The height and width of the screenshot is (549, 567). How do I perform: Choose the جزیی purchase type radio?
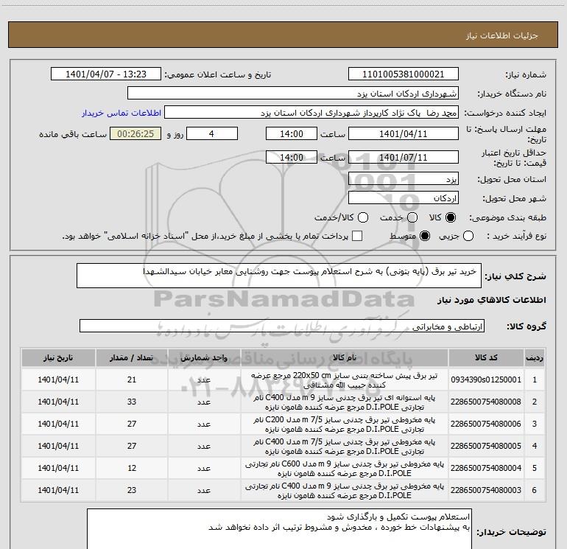click(468, 236)
